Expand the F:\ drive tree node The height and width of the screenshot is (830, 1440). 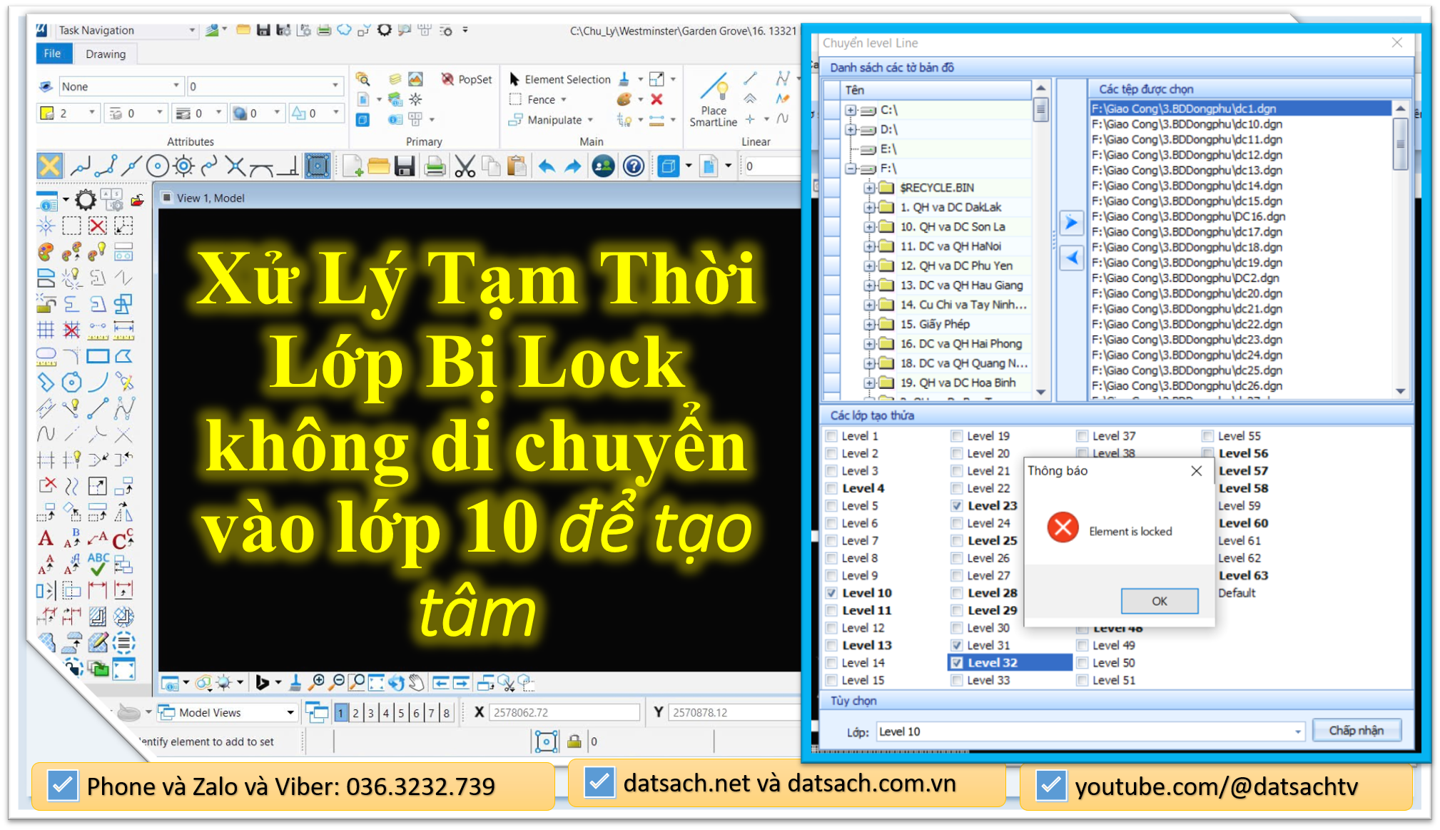tap(849, 168)
